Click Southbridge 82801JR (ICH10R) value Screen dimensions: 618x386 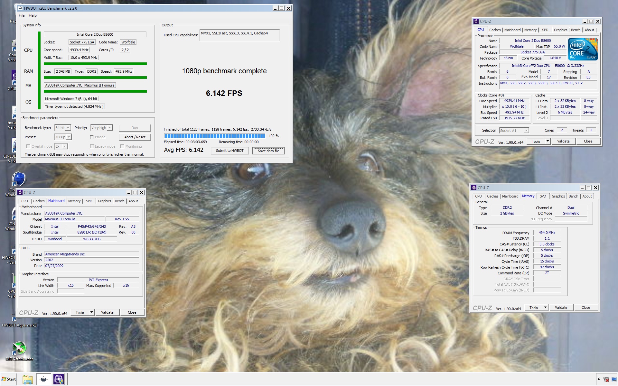click(92, 232)
